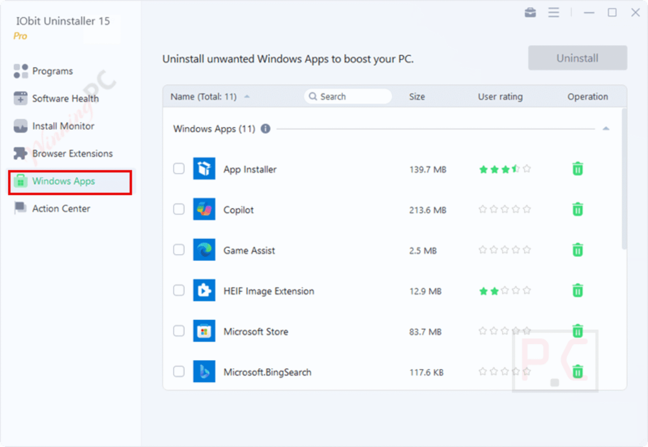Click the vertical scrollbar of the apps list
Image resolution: width=648 pixels, height=447 pixels.
click(x=624, y=179)
